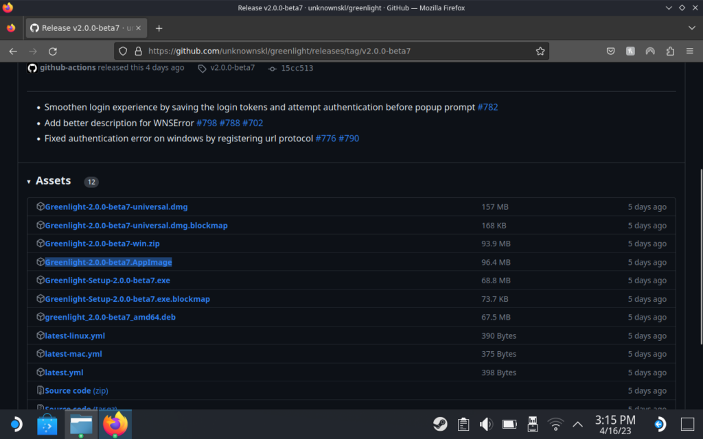Open the Steam tray icon
Viewport: 703px width, 439px height.
(440, 424)
